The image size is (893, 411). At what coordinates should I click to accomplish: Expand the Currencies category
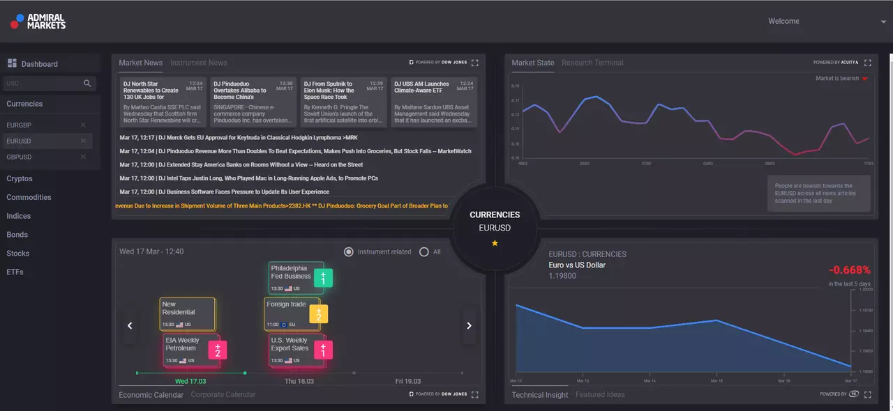pyautogui.click(x=24, y=104)
